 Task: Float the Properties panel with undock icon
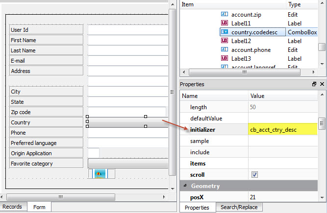pos(314,84)
